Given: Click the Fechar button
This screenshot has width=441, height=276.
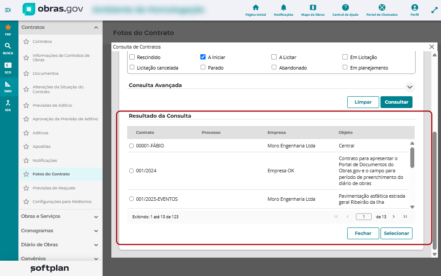Looking at the screenshot, I should tap(363, 234).
